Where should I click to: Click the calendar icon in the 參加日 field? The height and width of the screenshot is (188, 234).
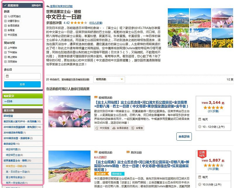click(7, 76)
